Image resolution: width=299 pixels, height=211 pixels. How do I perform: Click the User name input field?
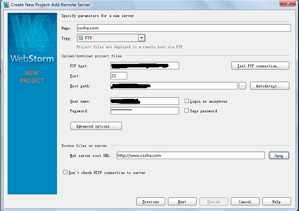tap(145, 101)
